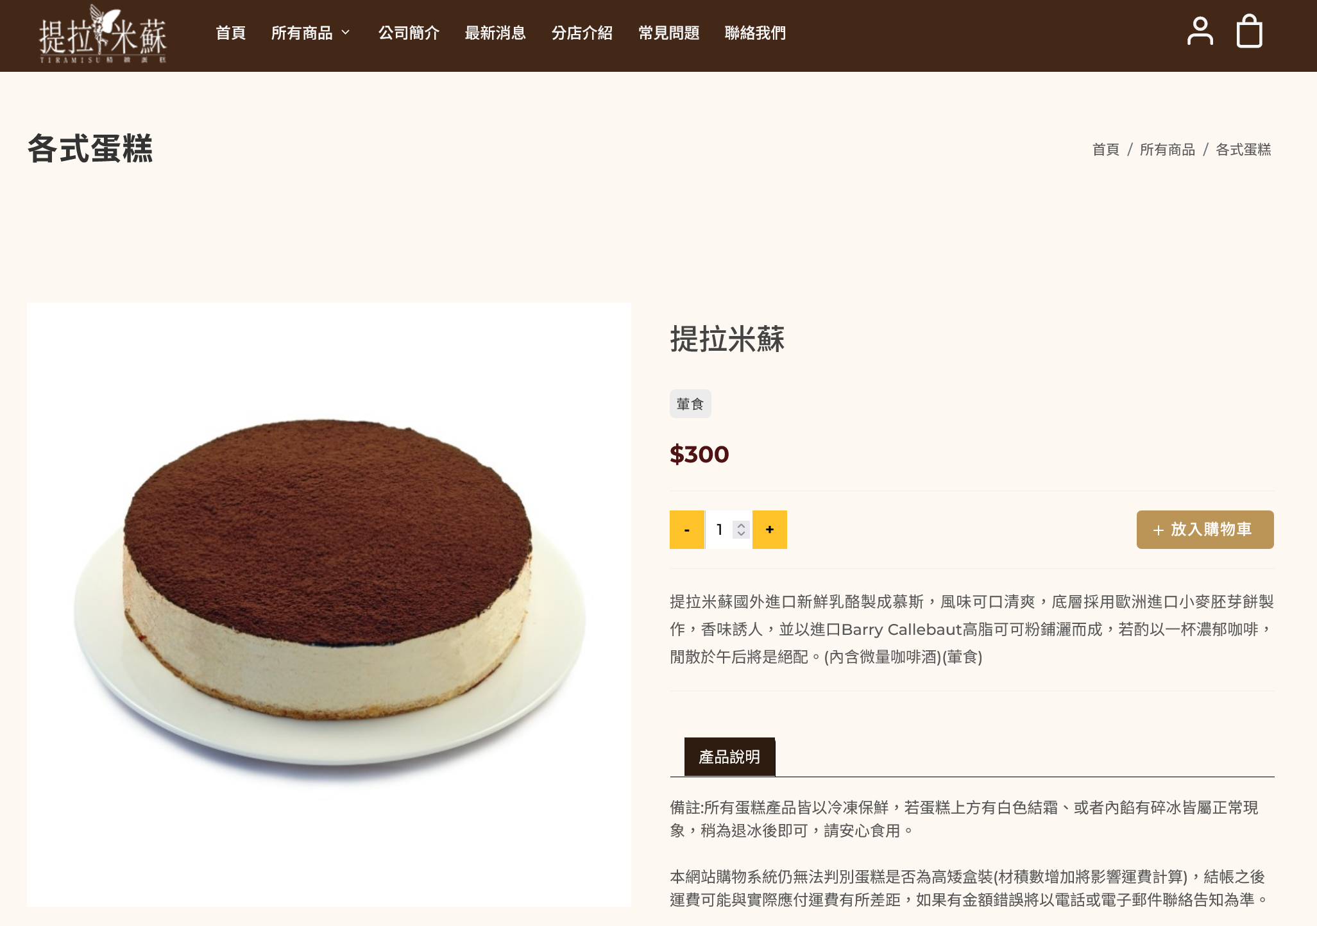The image size is (1317, 926).
Task: Increase quantity with the plus button
Action: point(769,530)
